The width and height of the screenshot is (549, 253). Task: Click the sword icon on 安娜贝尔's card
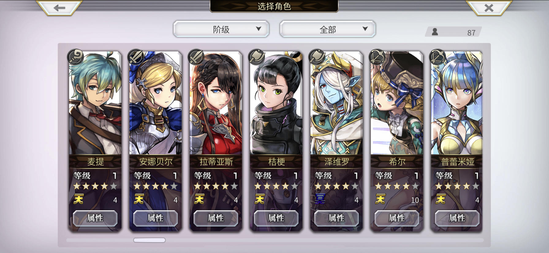click(136, 57)
